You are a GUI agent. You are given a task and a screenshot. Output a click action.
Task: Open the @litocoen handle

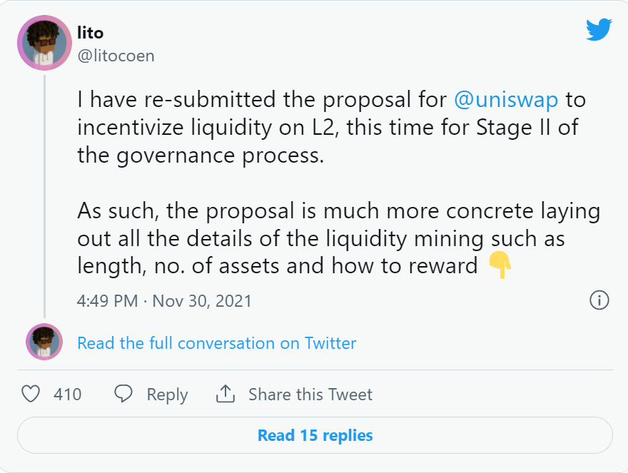(x=116, y=56)
